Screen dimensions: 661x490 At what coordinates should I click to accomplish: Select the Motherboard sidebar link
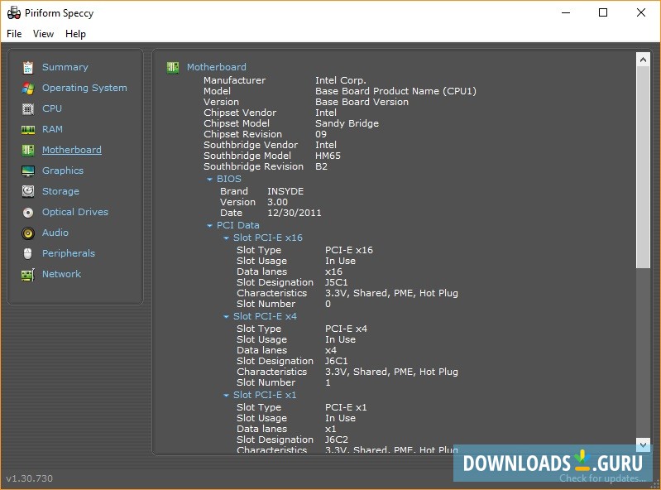(x=72, y=150)
